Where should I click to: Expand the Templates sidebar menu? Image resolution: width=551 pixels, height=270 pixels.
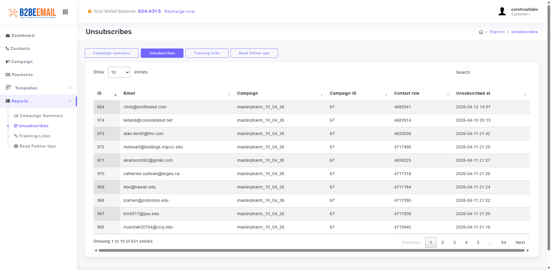pyautogui.click(x=38, y=88)
